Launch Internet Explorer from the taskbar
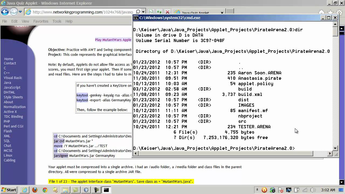The width and height of the screenshot is (345, 194). click(x=25, y=190)
